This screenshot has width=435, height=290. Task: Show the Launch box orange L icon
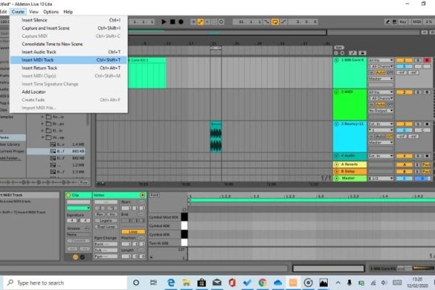[75, 257]
